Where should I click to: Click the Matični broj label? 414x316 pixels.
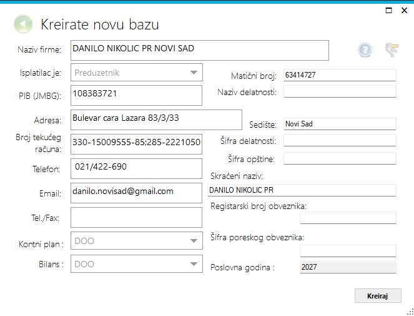coord(254,76)
